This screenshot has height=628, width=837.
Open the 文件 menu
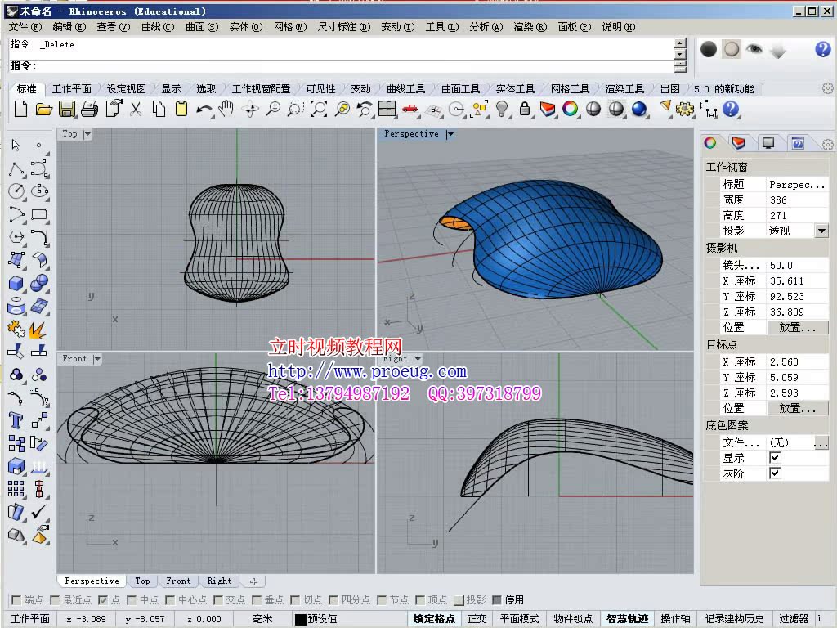point(25,27)
